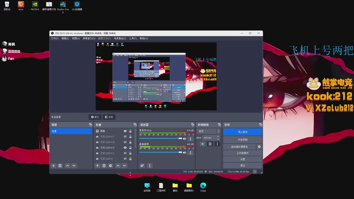Viewport: 354px width, 199px height.
Task: Click the 开始录制 start recording button
Action: pos(242,140)
